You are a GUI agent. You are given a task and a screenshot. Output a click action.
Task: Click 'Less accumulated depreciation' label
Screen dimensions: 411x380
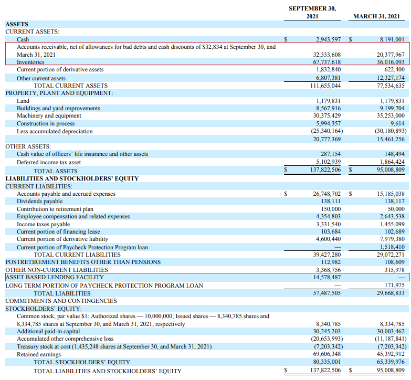click(x=55, y=131)
